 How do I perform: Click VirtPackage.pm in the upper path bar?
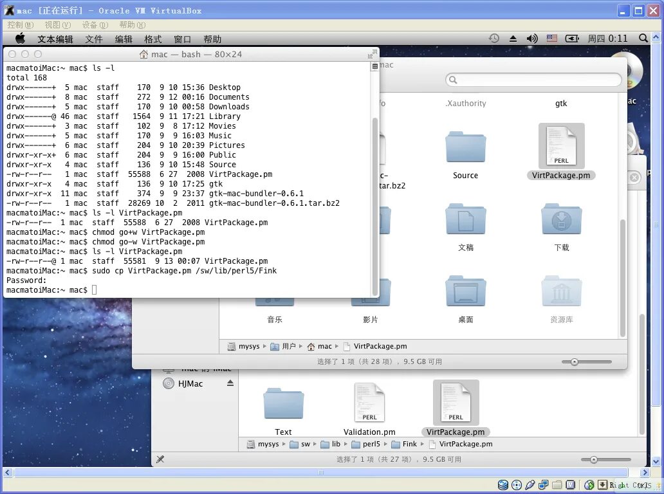(x=375, y=346)
